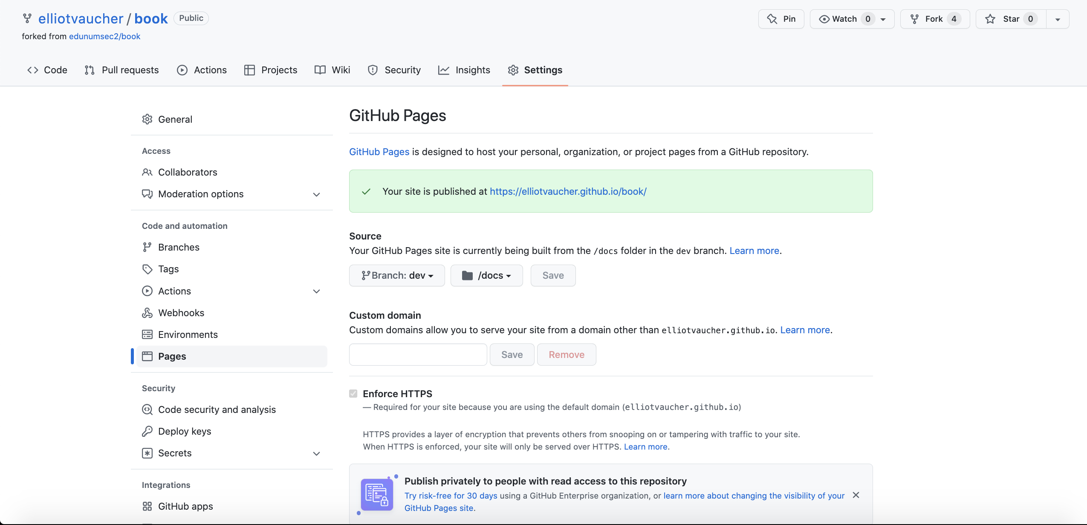Switch to Pull requests tab
1087x525 pixels.
[122, 70]
